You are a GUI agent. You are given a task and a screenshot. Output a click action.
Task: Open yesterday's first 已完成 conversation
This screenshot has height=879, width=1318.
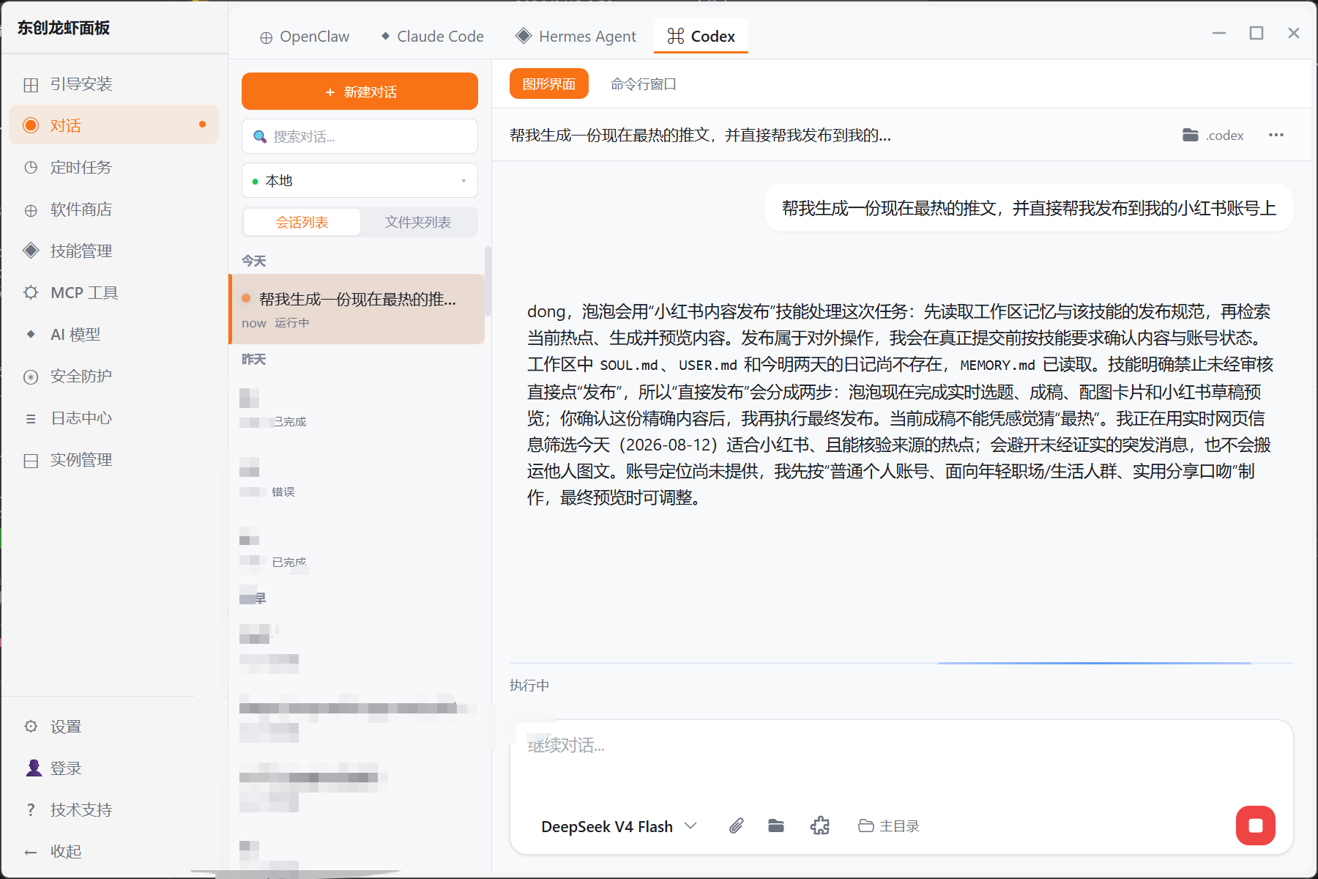point(357,409)
